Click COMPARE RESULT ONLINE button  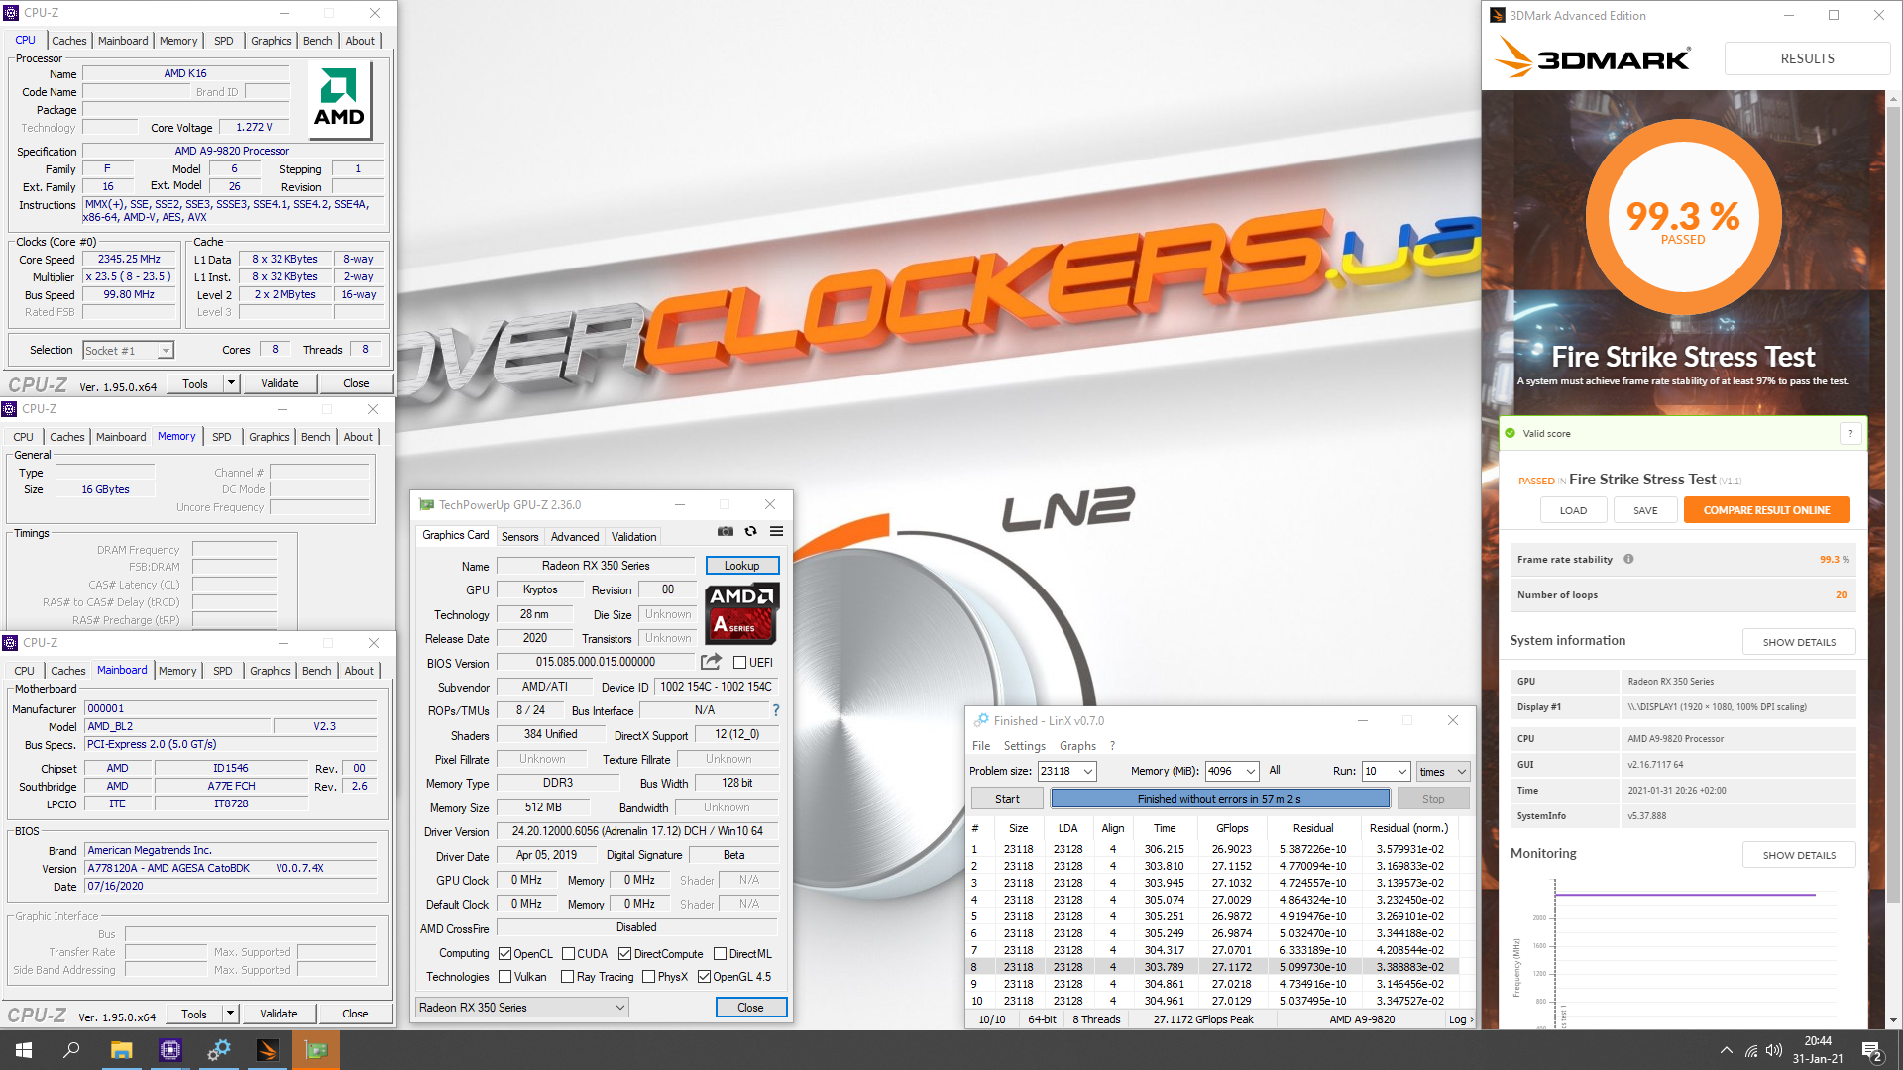[x=1766, y=510]
